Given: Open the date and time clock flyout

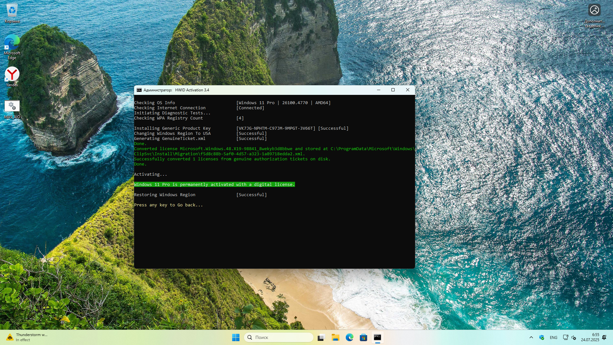Looking at the screenshot, I should [590, 337].
